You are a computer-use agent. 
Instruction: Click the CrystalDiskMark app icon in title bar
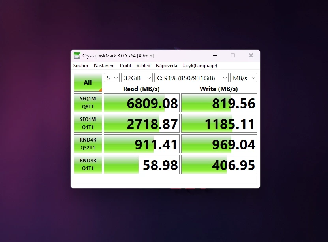pos(77,55)
